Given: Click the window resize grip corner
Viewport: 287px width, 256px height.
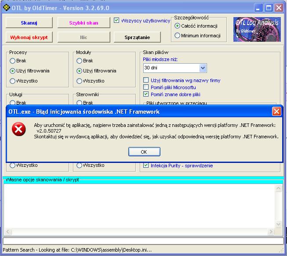Looking at the screenshot, I should pos(282,251).
